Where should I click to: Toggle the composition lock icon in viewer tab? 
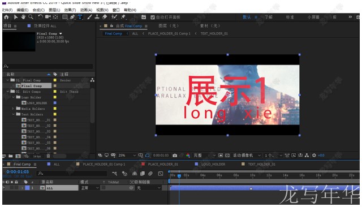pos(111,25)
